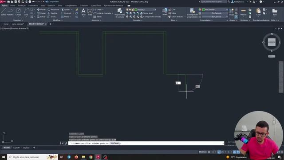Image resolution: width=284 pixels, height=160 pixels.
Task: Open Propriedades da camada manager
Action: click(x=119, y=13)
